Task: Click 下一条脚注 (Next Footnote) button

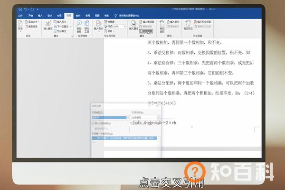Action: [x=61, y=27]
